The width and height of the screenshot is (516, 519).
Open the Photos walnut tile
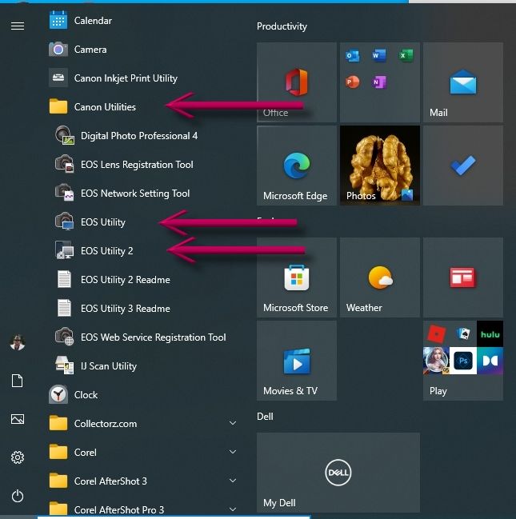tap(380, 166)
